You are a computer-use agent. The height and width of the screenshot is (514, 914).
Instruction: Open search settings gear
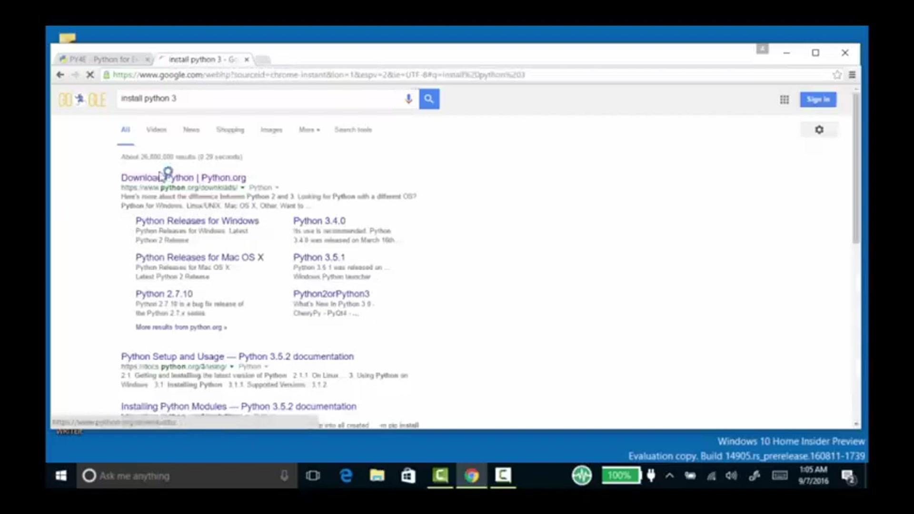pyautogui.click(x=819, y=129)
